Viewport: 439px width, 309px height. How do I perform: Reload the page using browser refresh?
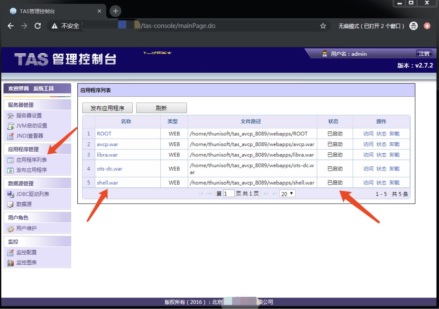[38, 26]
